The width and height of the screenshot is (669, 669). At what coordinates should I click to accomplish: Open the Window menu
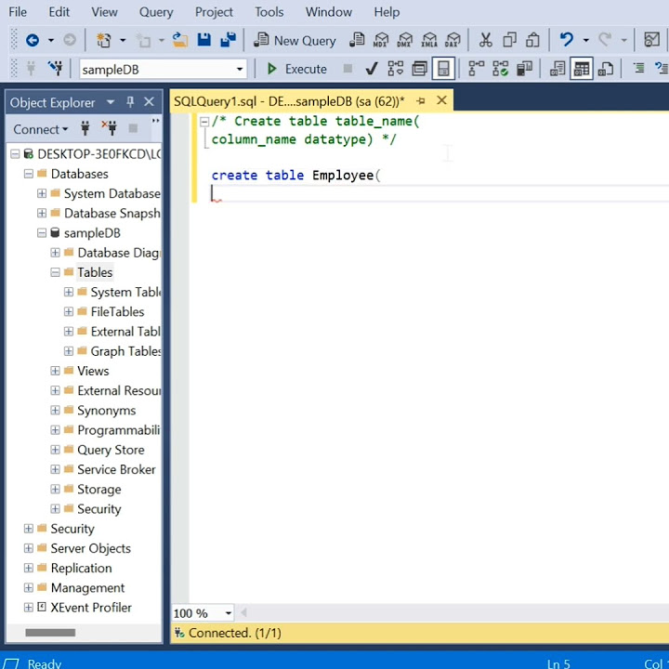(329, 12)
